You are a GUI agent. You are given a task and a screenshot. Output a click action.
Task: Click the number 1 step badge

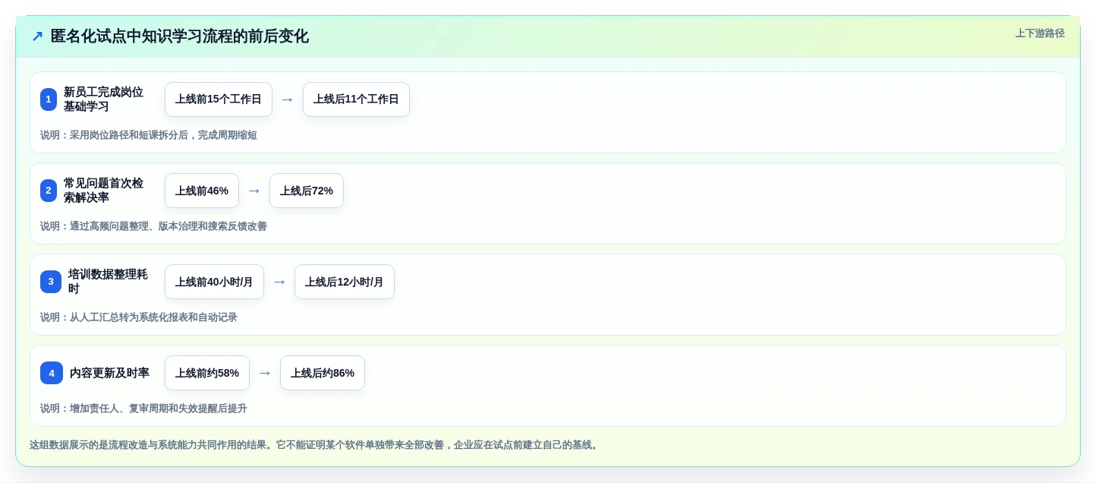click(49, 99)
